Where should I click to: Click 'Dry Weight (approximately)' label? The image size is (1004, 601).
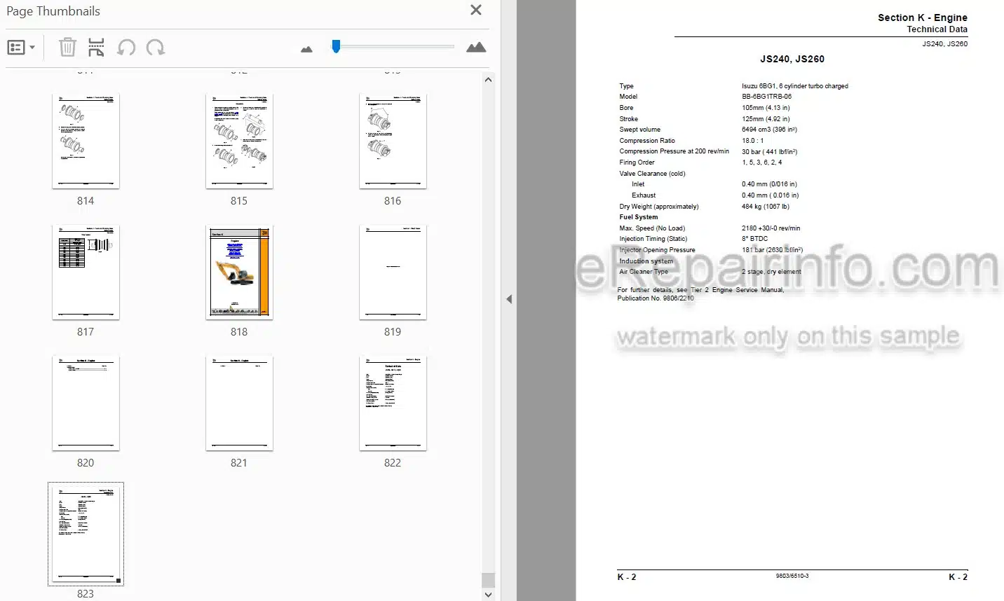[659, 207]
